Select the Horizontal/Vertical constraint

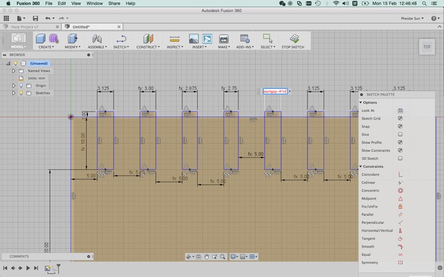point(400,231)
